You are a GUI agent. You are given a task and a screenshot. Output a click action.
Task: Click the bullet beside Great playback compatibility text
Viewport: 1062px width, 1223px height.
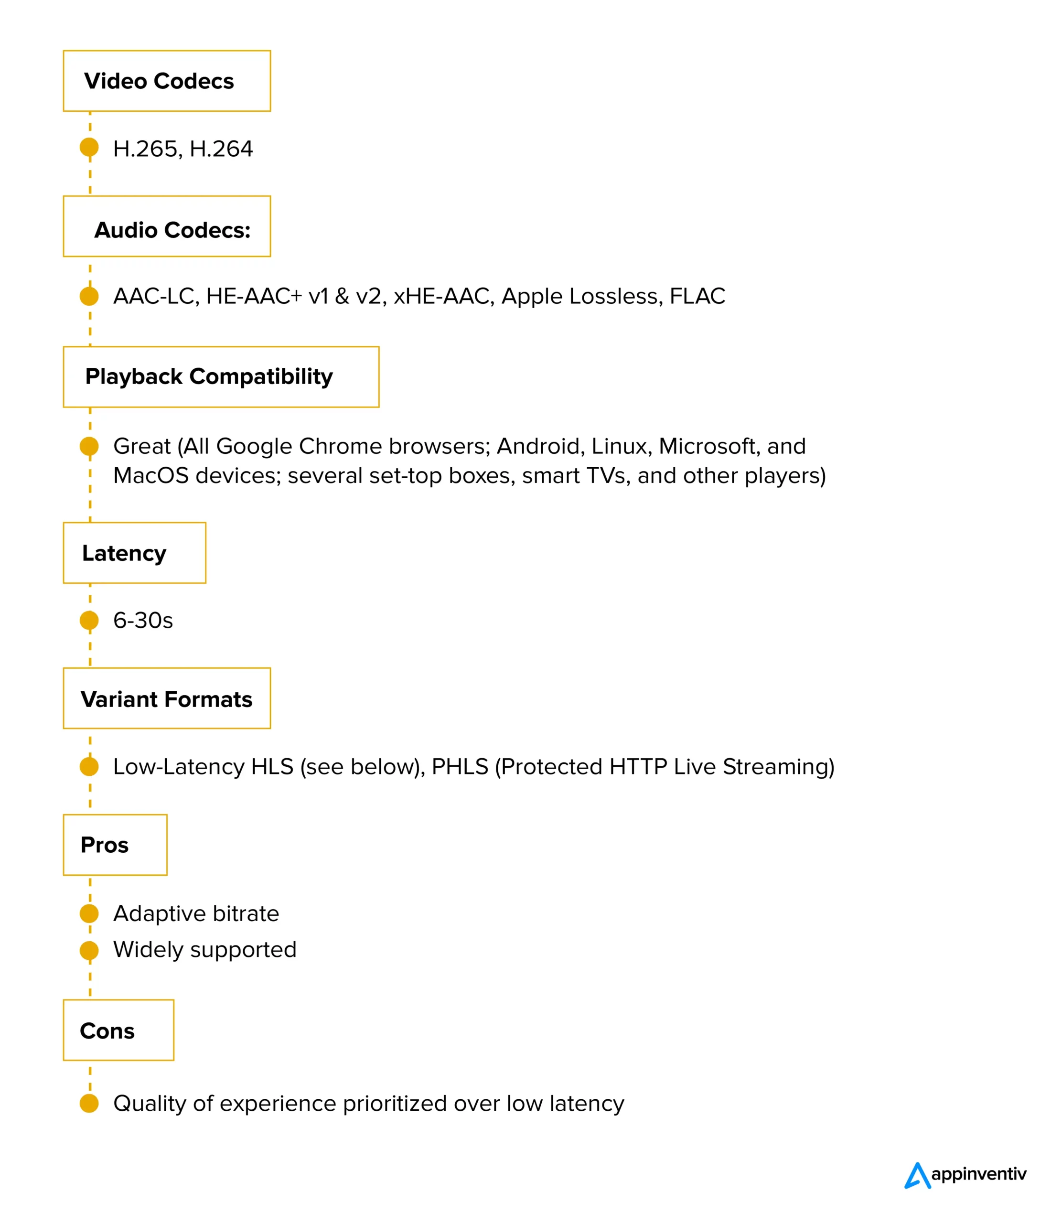pos(89,446)
